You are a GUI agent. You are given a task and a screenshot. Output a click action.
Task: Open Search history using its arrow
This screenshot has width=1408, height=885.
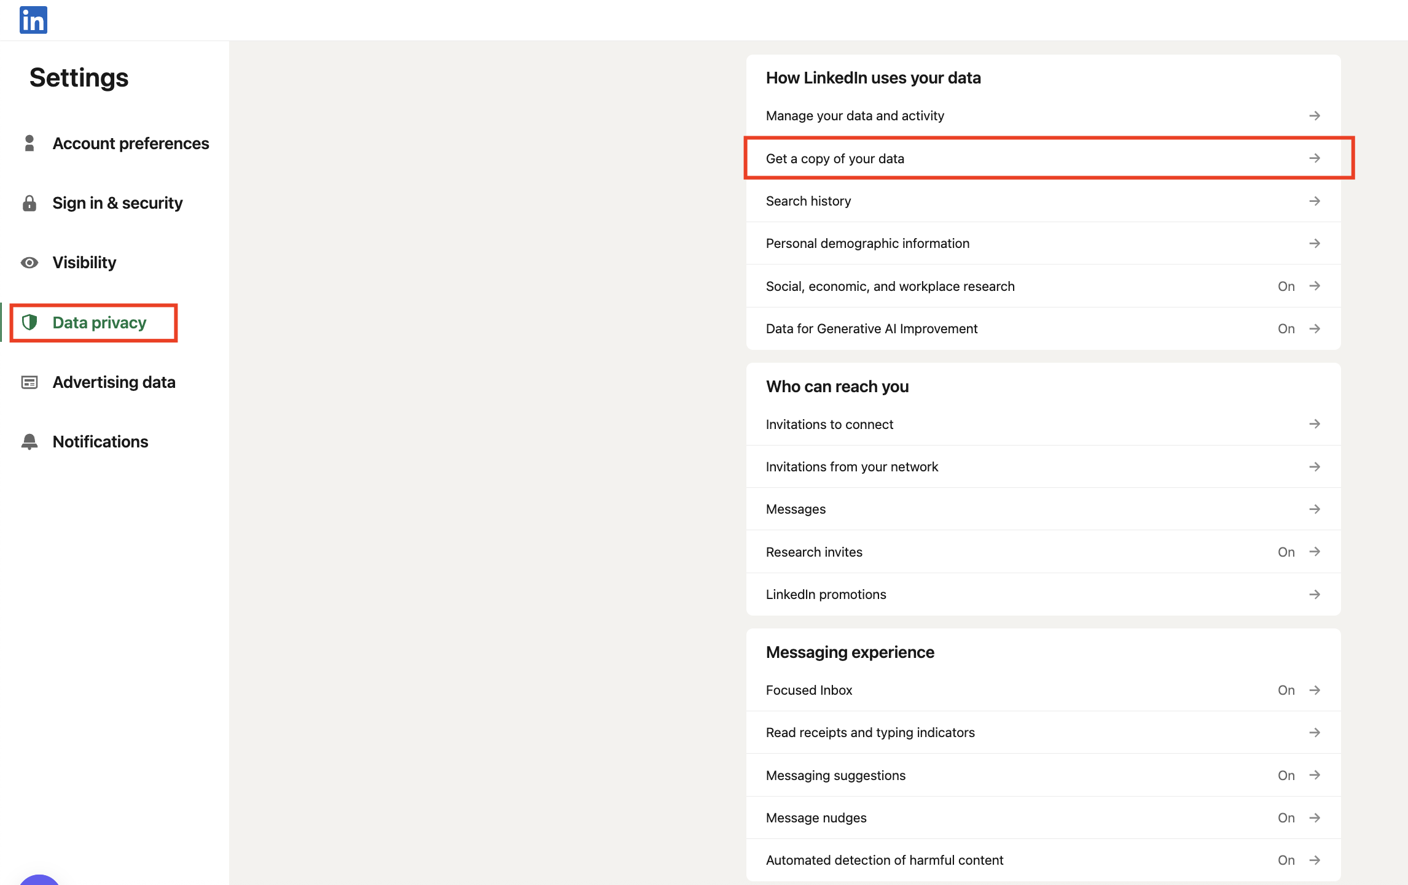point(1314,201)
